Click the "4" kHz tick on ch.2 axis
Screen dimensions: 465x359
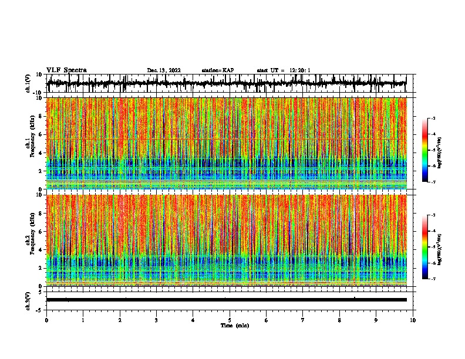41,250
